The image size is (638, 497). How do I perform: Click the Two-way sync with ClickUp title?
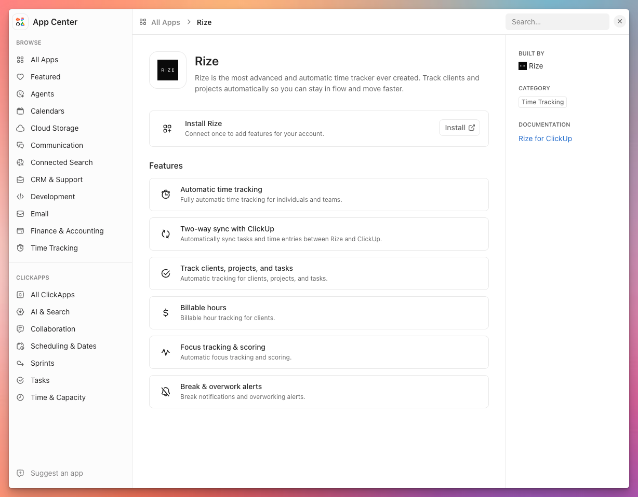point(227,229)
